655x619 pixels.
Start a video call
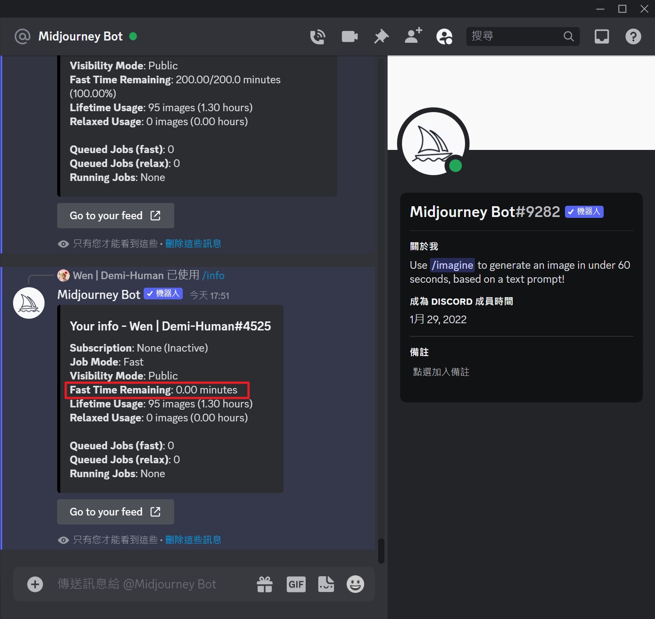[350, 36]
